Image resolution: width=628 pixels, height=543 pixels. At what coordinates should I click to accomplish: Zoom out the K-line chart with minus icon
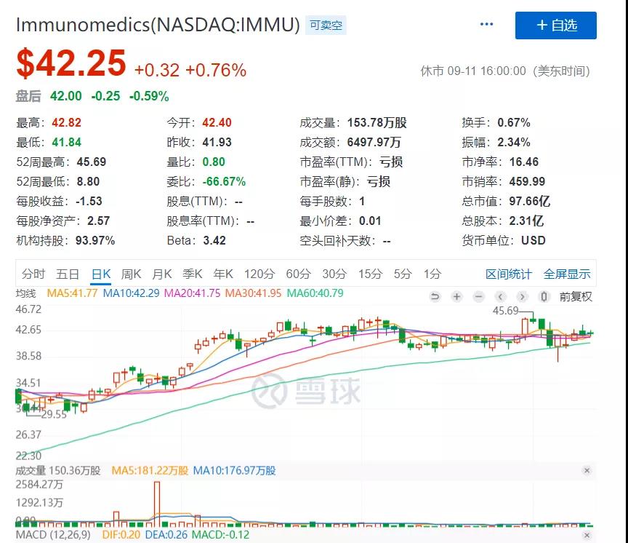tap(478, 296)
